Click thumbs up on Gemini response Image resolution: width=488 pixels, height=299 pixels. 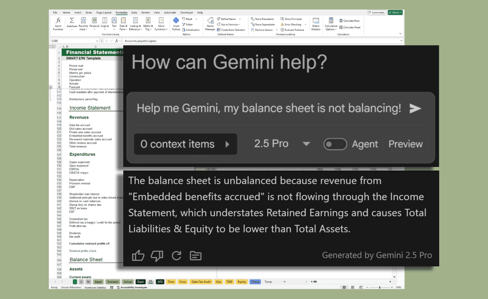pos(138,256)
